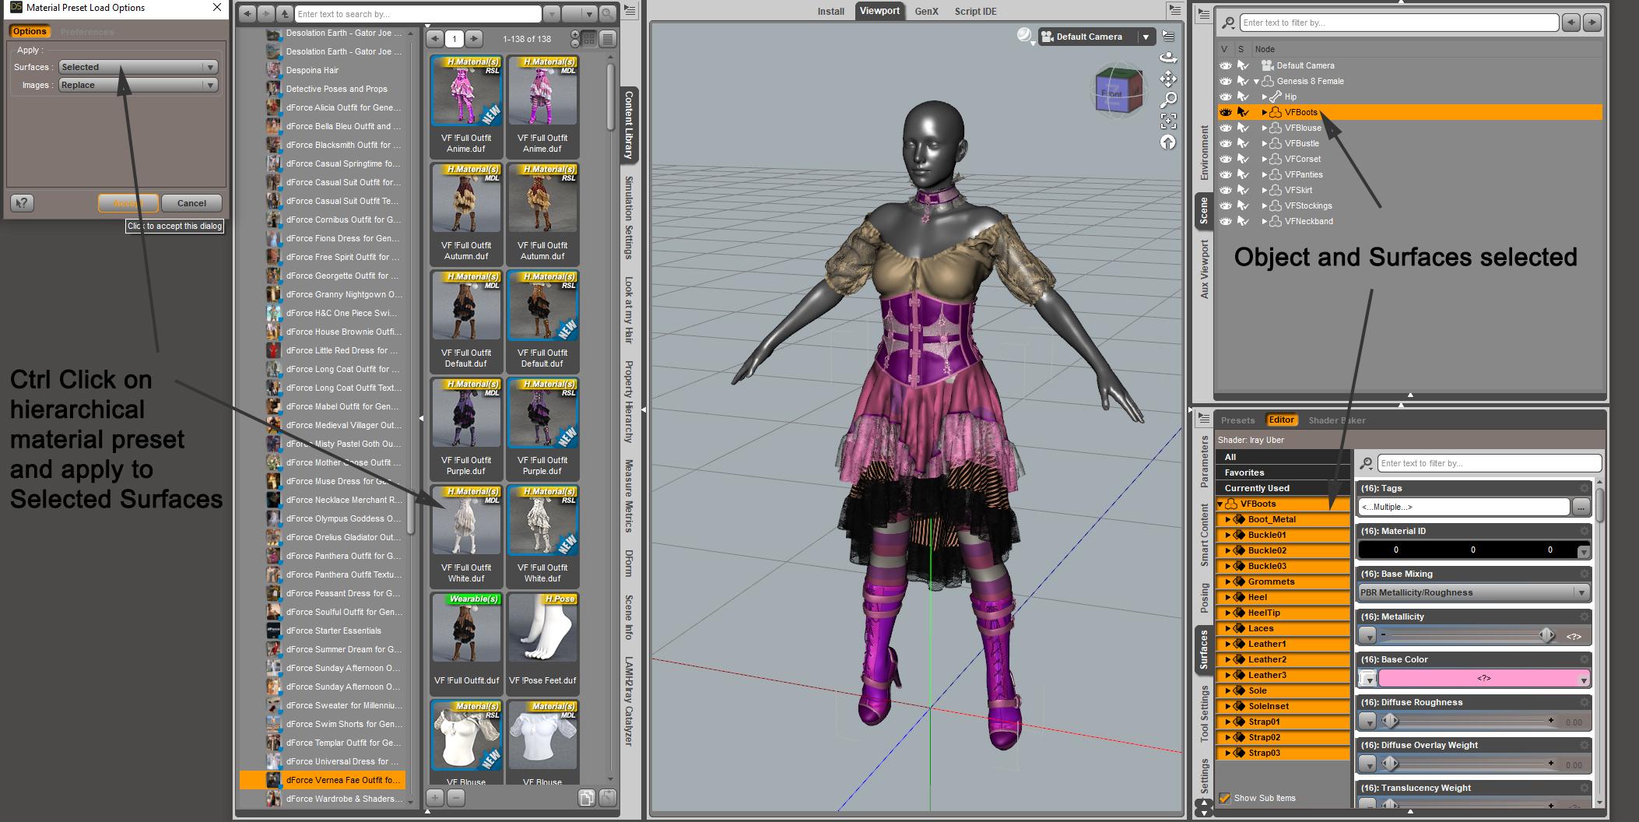Toggle selectability of the VFBustle node

click(1243, 143)
